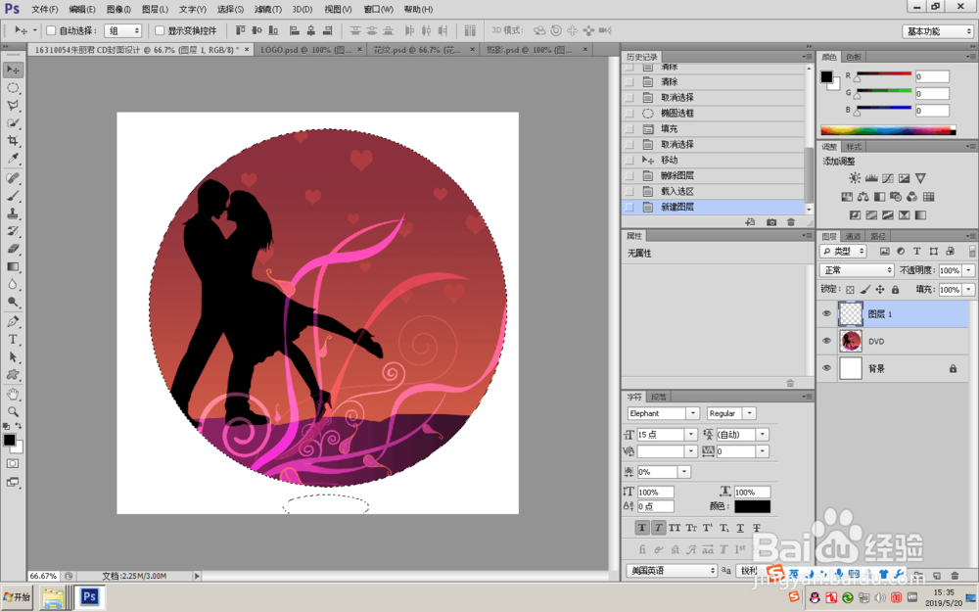979x612 pixels.
Task: Hide DVD layer eye icon
Action: pyautogui.click(x=826, y=341)
